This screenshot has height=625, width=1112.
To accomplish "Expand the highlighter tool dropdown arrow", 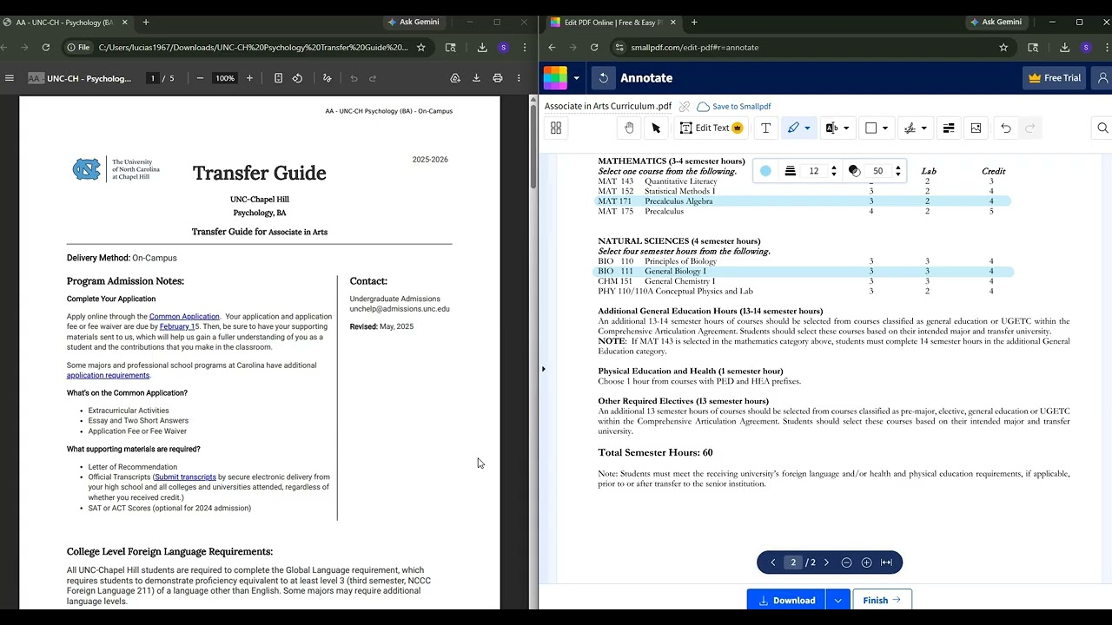I will 807,128.
